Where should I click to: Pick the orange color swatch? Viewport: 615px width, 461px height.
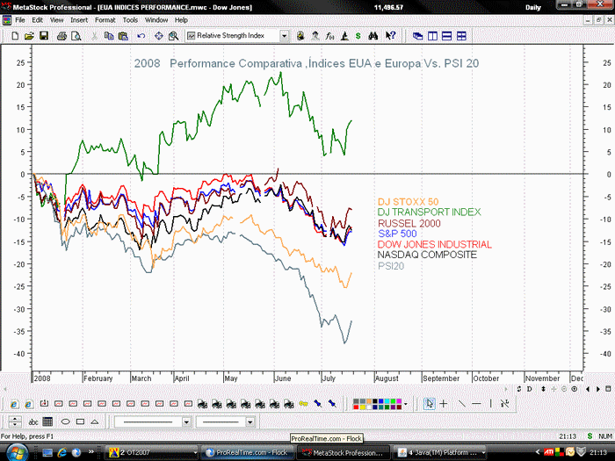[369, 401]
